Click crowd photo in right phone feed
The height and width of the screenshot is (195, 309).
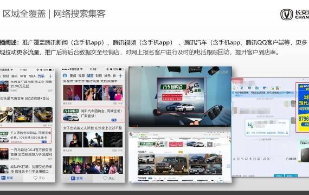point(93,165)
